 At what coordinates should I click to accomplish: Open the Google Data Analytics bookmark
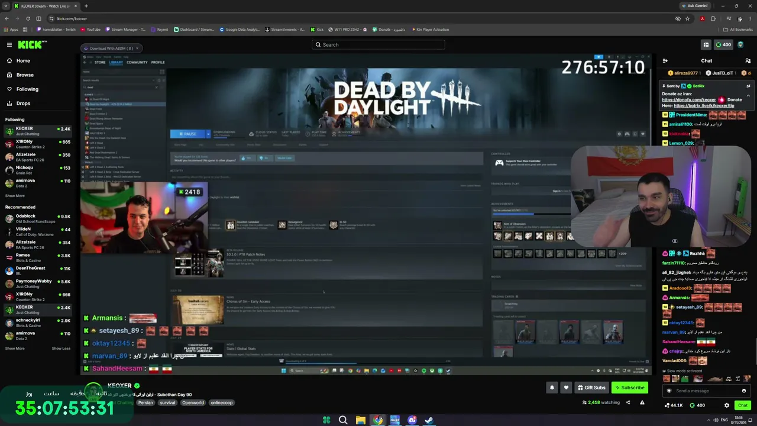[x=240, y=30]
